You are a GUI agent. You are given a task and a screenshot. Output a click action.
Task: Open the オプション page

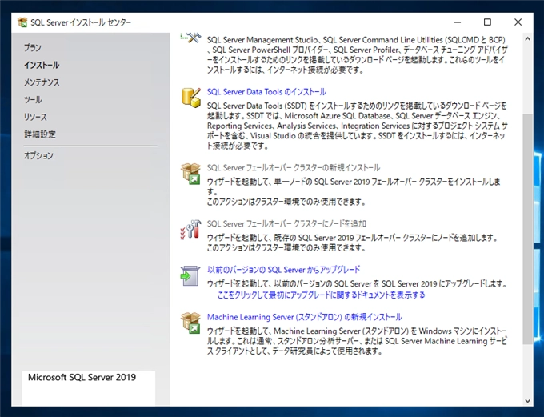coord(38,155)
